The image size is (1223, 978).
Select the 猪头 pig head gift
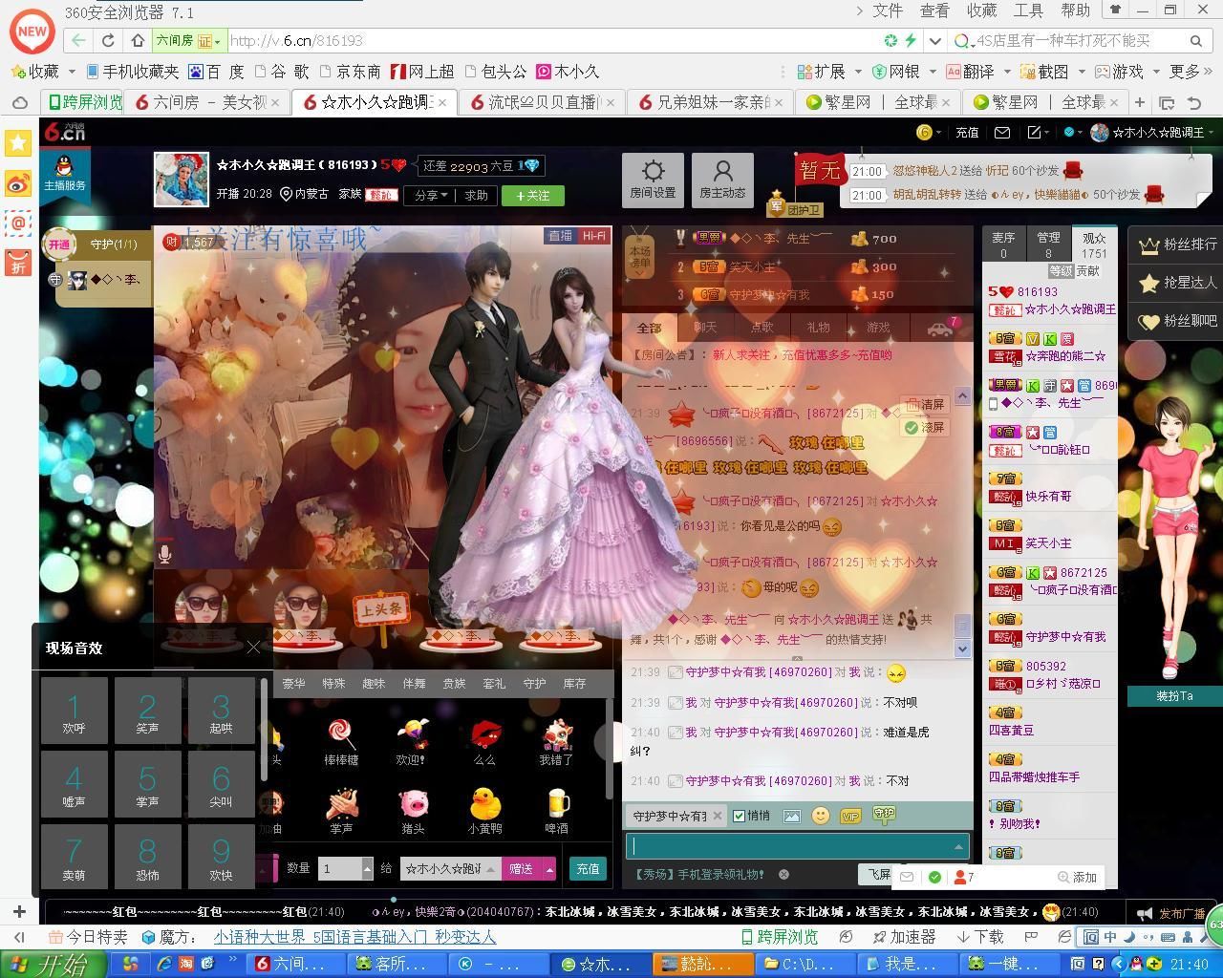413,811
